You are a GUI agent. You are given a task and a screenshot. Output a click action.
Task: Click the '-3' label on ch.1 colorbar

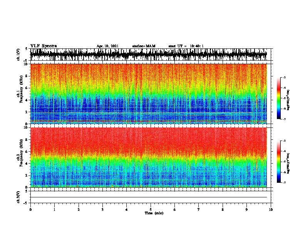tap(284, 77)
